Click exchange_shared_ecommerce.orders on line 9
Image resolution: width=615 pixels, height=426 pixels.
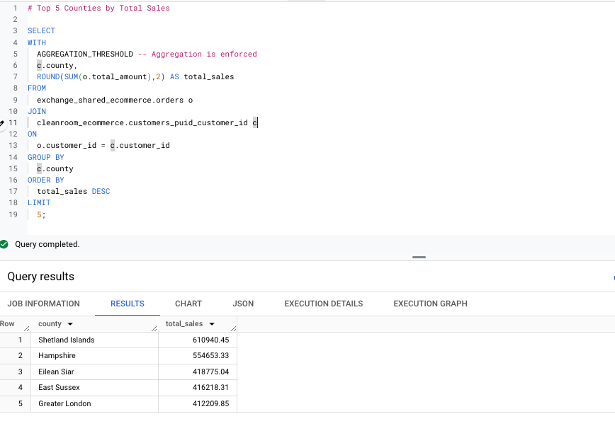110,100
